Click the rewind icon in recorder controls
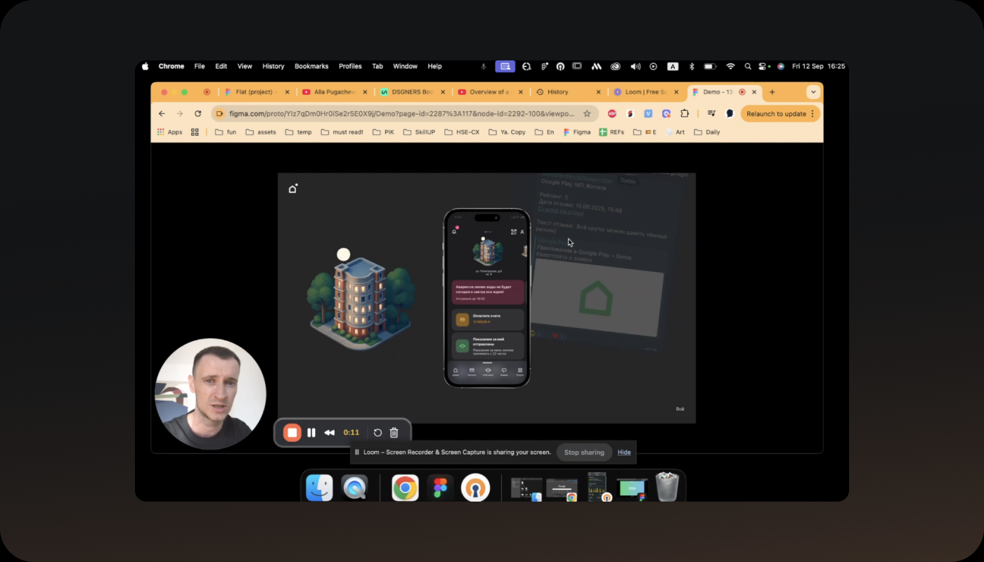The height and width of the screenshot is (562, 984). click(329, 433)
